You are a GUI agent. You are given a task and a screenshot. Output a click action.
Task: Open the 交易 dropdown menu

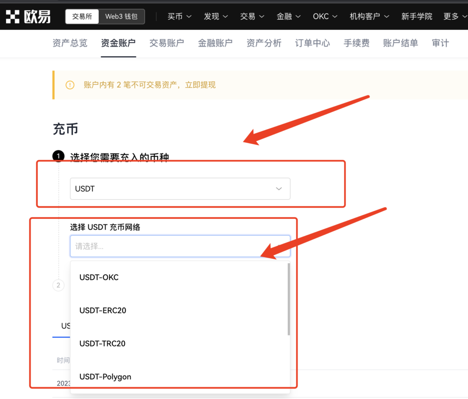pos(252,16)
